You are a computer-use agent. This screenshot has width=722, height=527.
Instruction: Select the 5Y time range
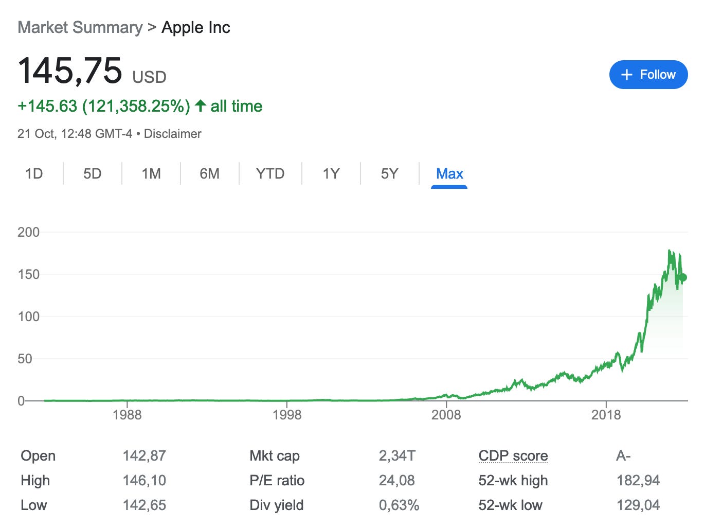(390, 174)
